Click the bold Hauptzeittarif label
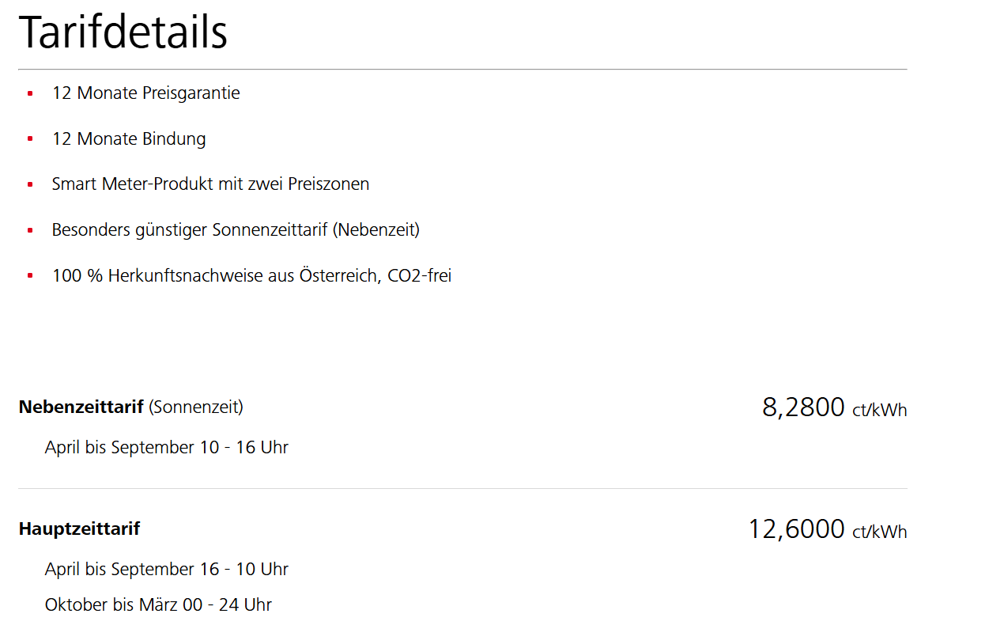1004x644 pixels. pyautogui.click(x=79, y=528)
